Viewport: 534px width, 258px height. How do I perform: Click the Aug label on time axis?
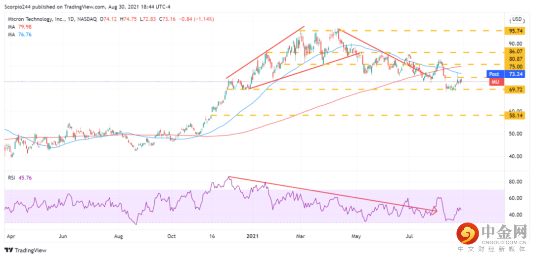point(118,235)
